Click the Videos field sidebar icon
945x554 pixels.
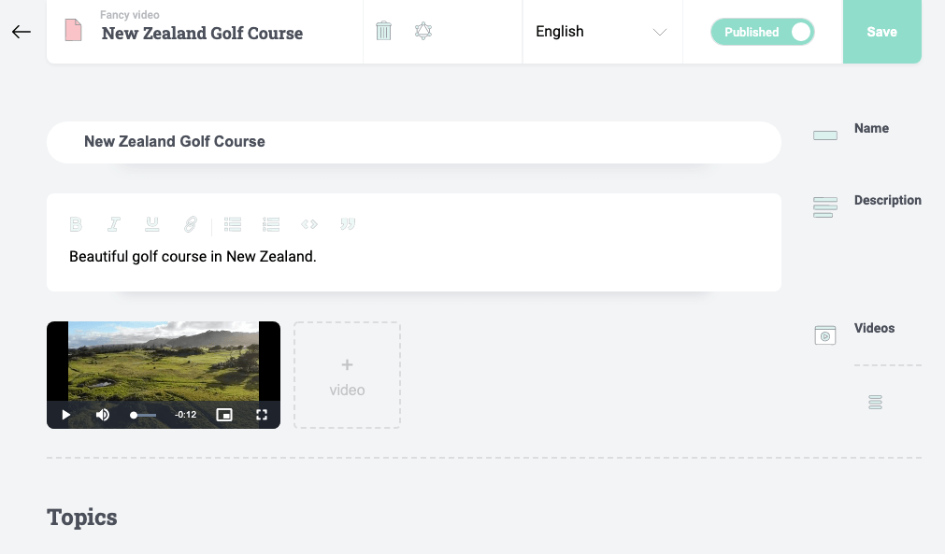[x=825, y=335]
